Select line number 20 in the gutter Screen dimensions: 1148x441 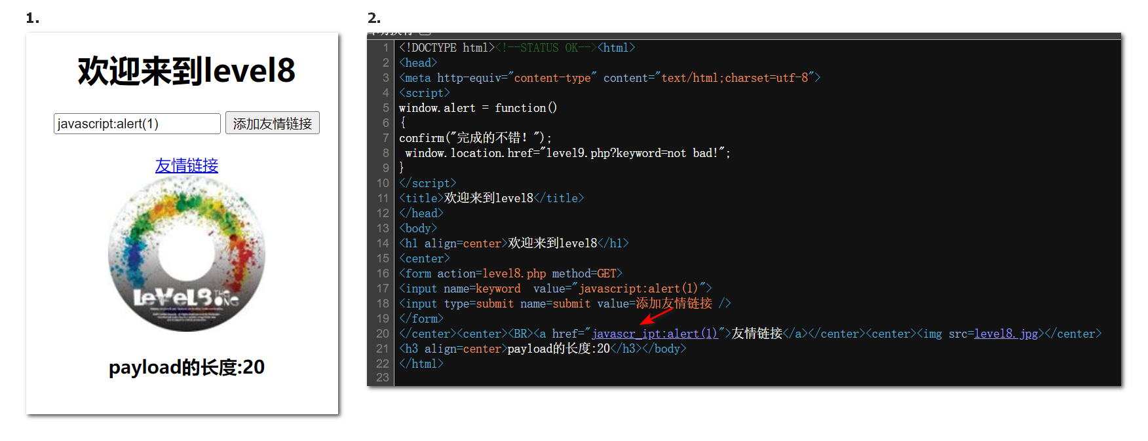(383, 334)
